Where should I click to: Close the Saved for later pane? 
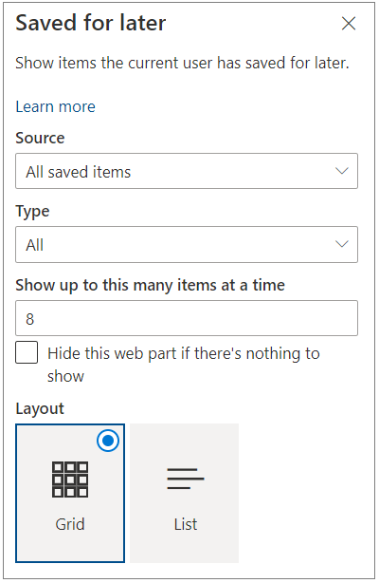(348, 24)
